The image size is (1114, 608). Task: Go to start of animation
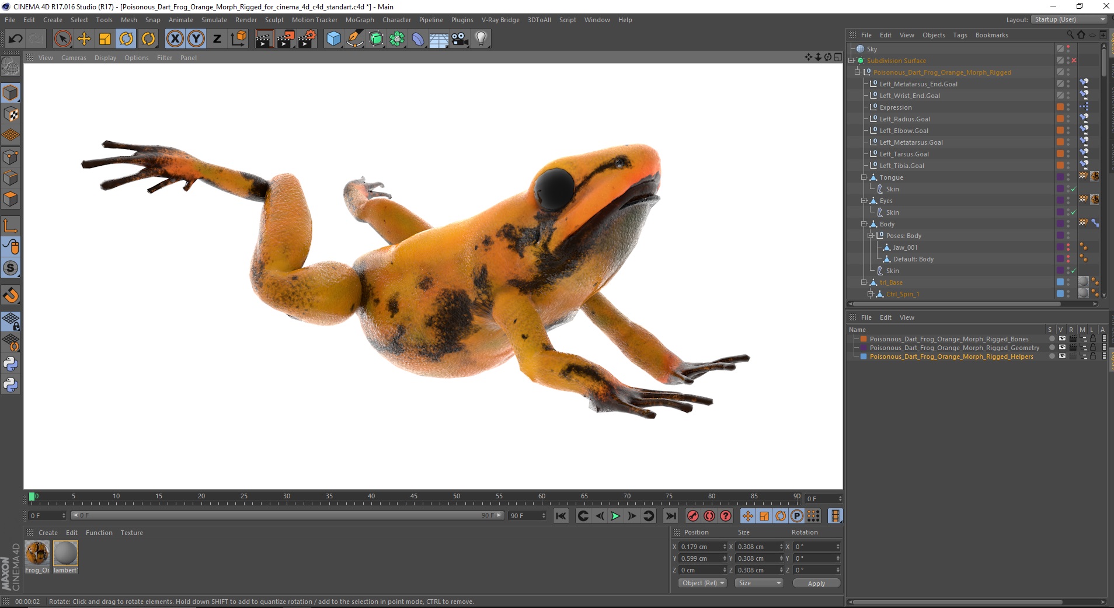coord(561,516)
